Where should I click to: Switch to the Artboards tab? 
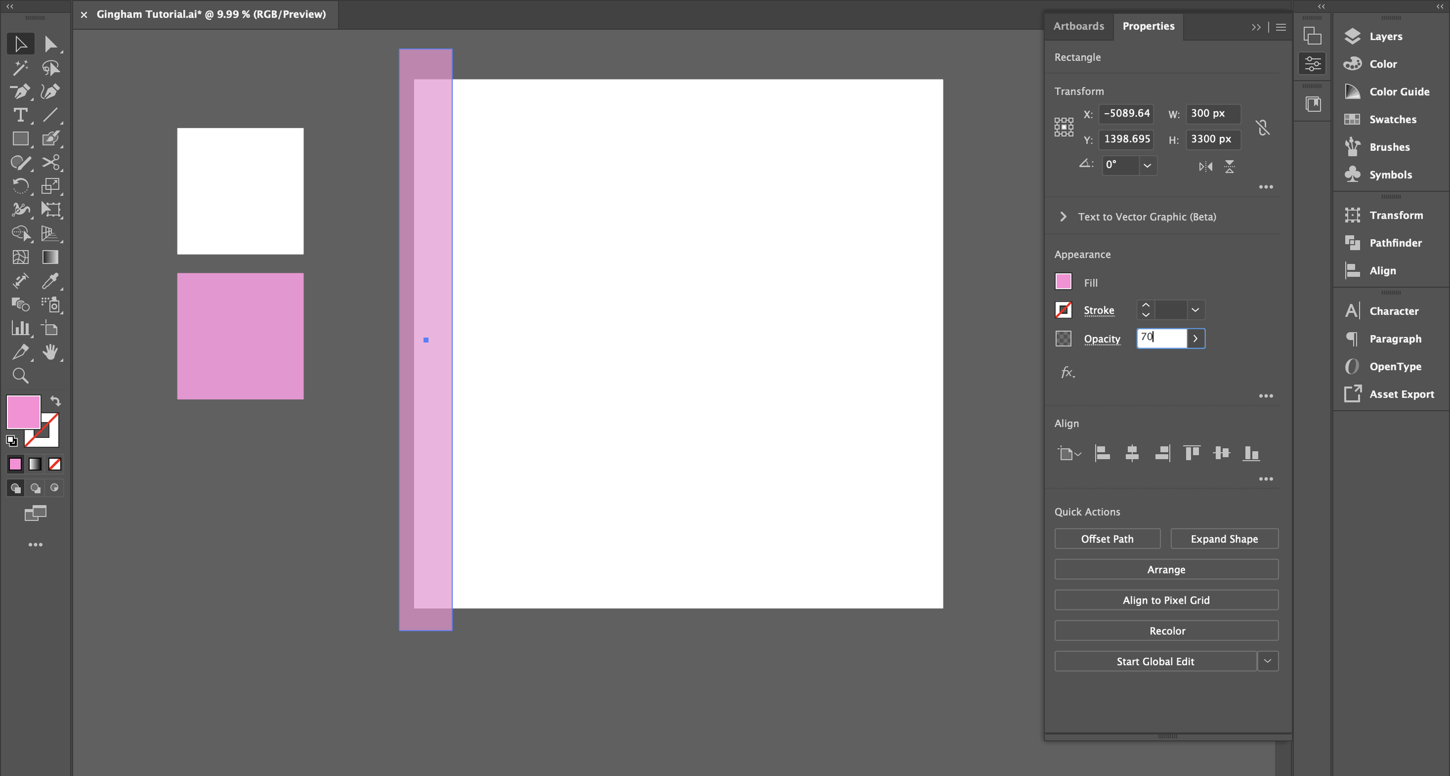1078,26
